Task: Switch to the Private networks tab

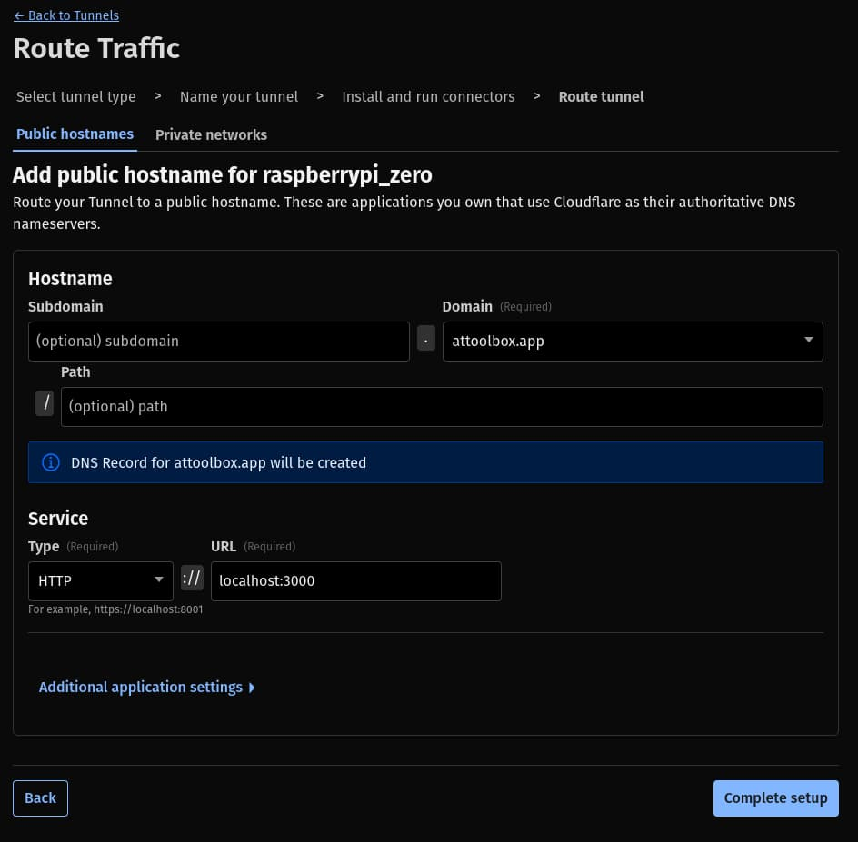Action: click(211, 134)
